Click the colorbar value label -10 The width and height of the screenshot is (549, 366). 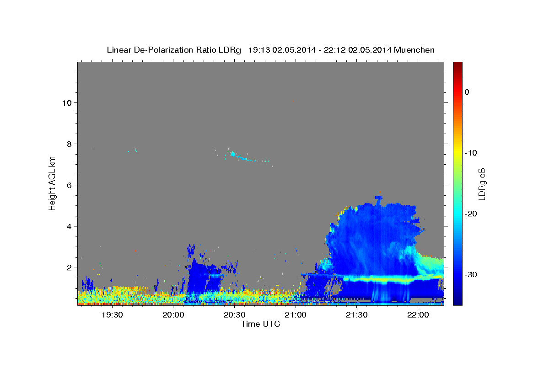click(x=471, y=153)
